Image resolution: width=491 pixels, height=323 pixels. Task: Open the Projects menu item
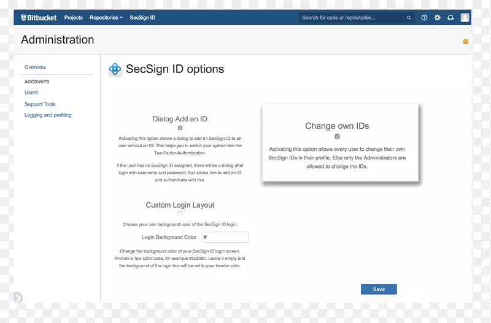pyautogui.click(x=73, y=18)
